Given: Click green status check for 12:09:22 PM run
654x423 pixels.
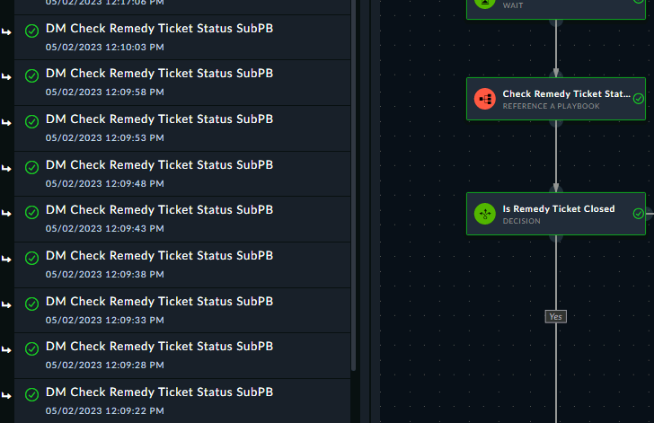Looking at the screenshot, I should pyautogui.click(x=32, y=394).
